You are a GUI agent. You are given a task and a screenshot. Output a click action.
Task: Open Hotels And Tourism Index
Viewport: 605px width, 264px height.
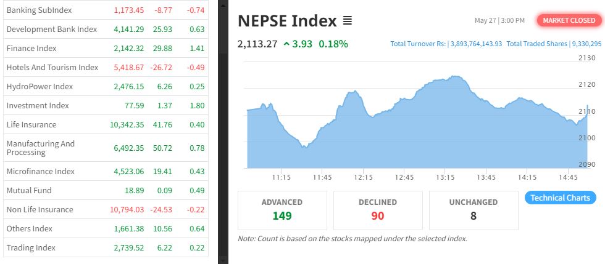52,67
